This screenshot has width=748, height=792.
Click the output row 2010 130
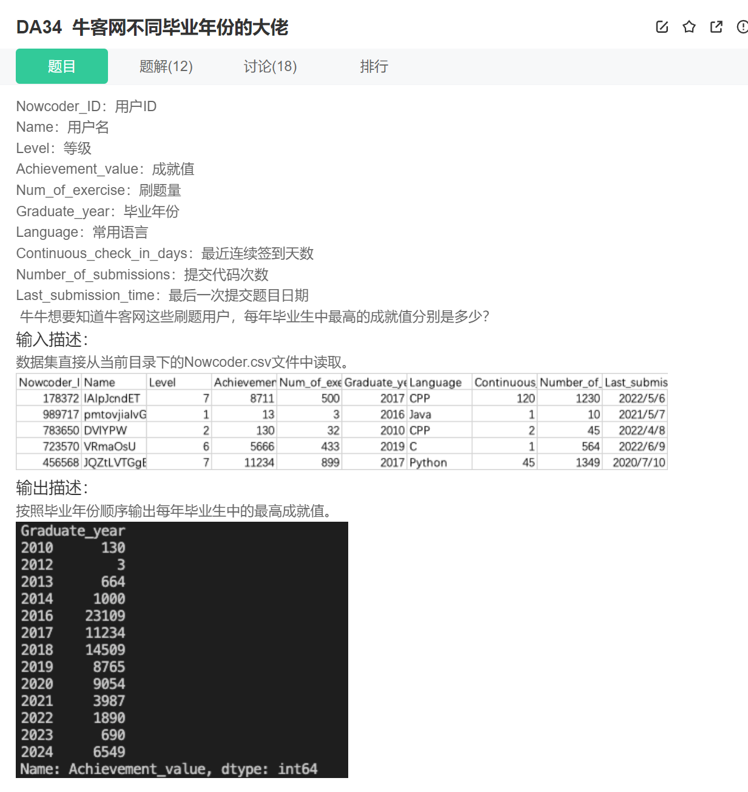point(73,548)
